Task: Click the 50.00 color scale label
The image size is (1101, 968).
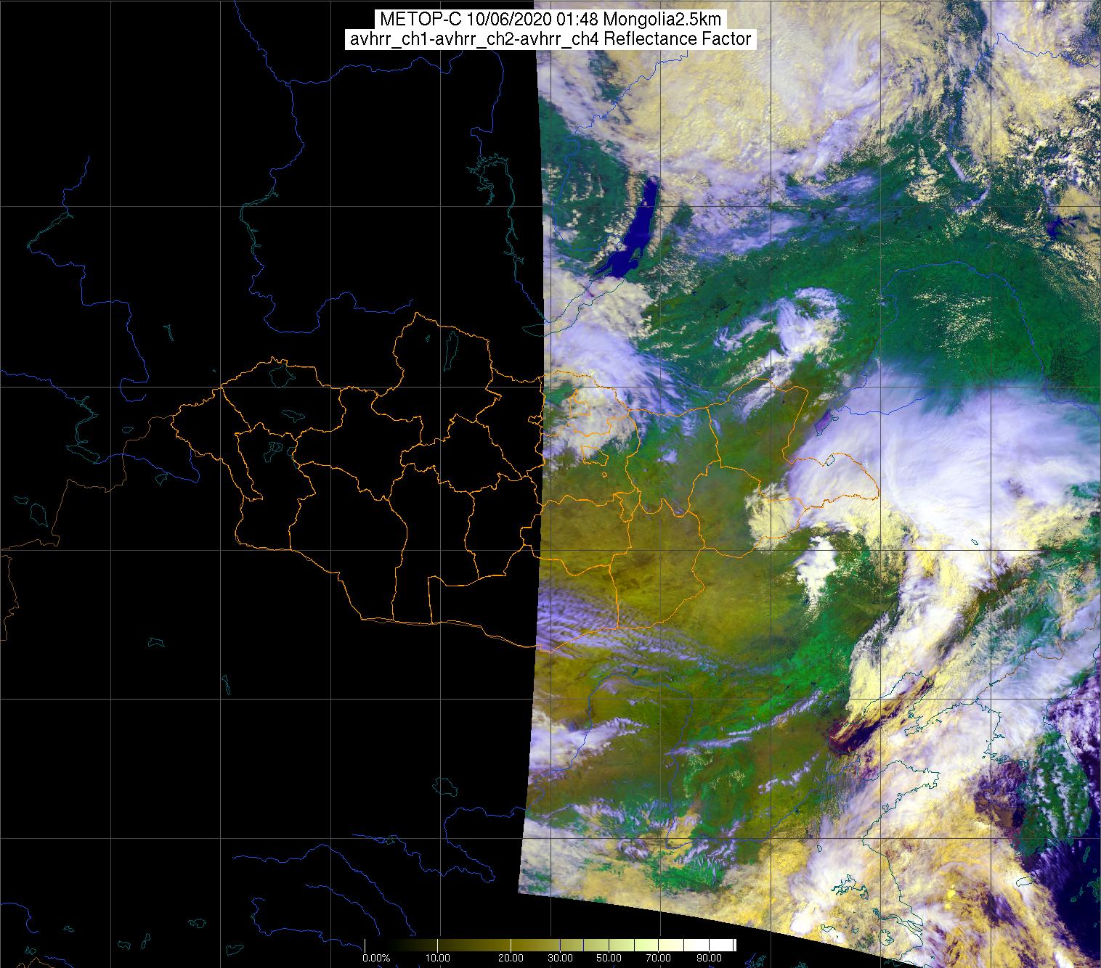Action: point(607,959)
